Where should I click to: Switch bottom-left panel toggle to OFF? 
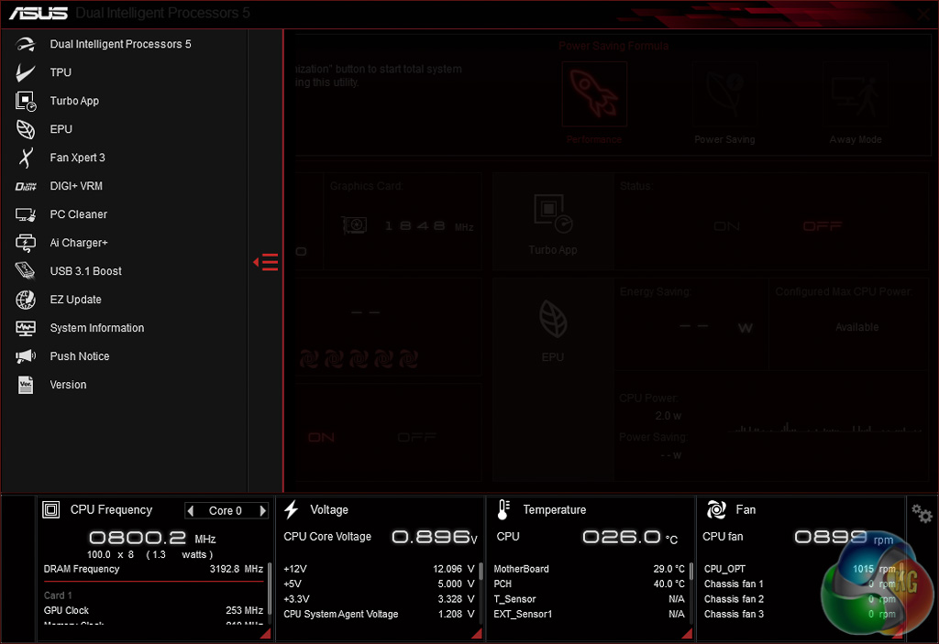pyautogui.click(x=417, y=438)
